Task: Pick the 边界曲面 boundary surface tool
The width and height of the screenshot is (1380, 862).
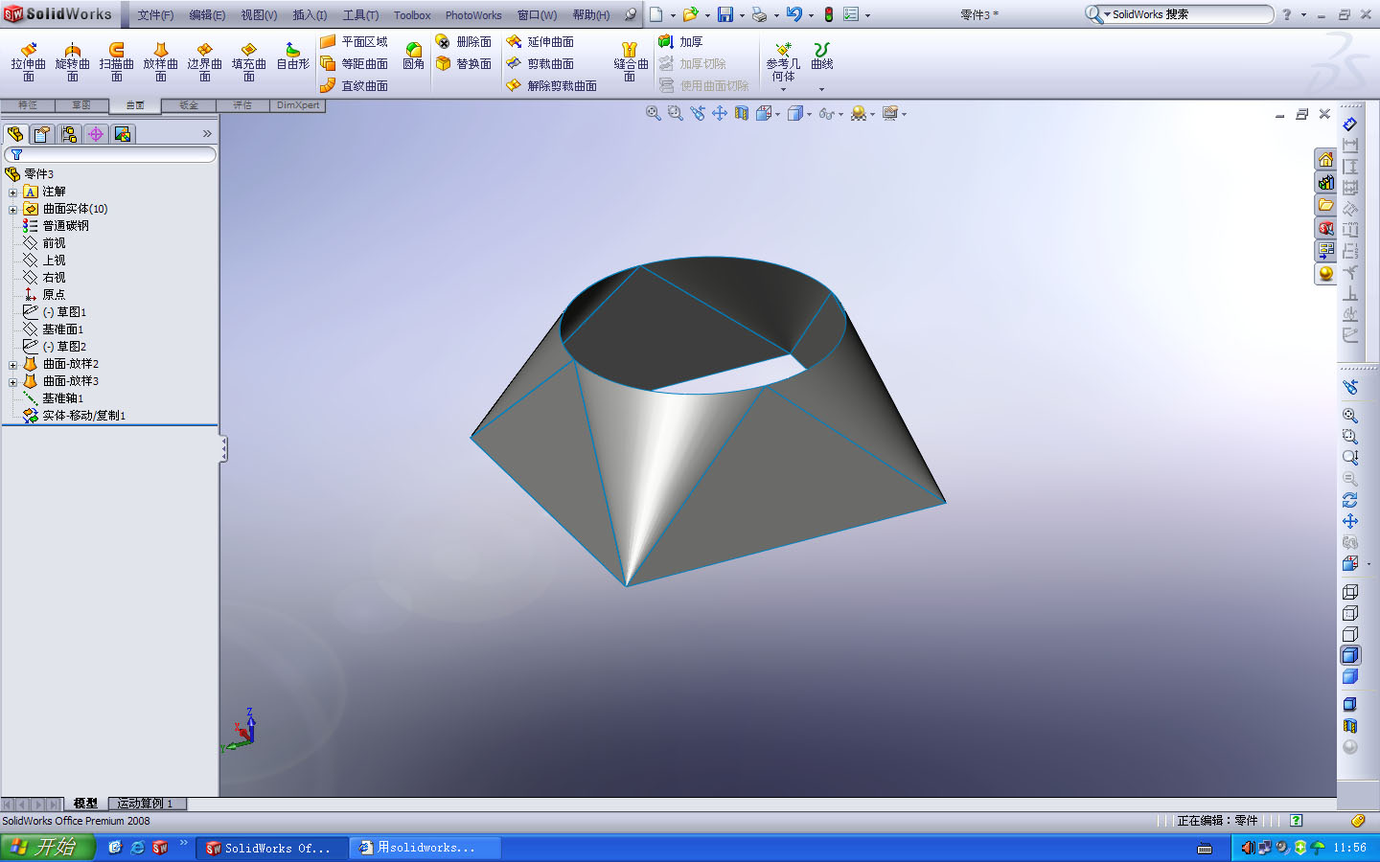Action: [x=205, y=62]
